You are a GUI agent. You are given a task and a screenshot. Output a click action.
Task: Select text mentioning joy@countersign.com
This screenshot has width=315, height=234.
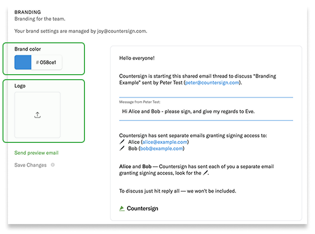pyautogui.click(x=80, y=31)
